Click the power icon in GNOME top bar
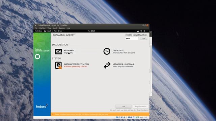216x121 pixels. point(144,31)
